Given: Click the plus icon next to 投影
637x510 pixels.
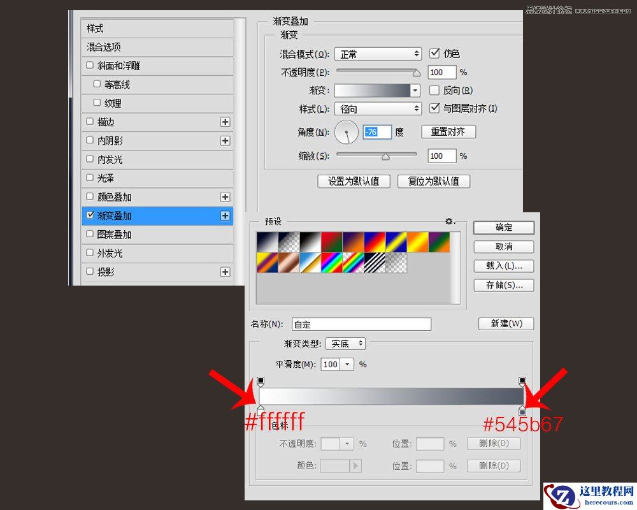Looking at the screenshot, I should click(x=226, y=272).
